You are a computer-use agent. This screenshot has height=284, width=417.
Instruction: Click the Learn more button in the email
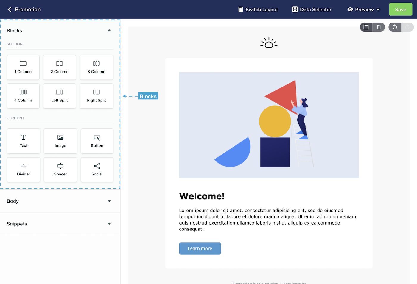(x=200, y=248)
